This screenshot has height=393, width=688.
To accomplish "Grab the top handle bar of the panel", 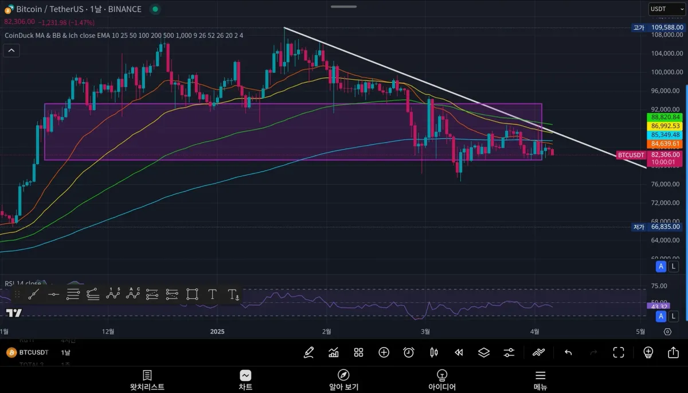I will coord(344,6).
